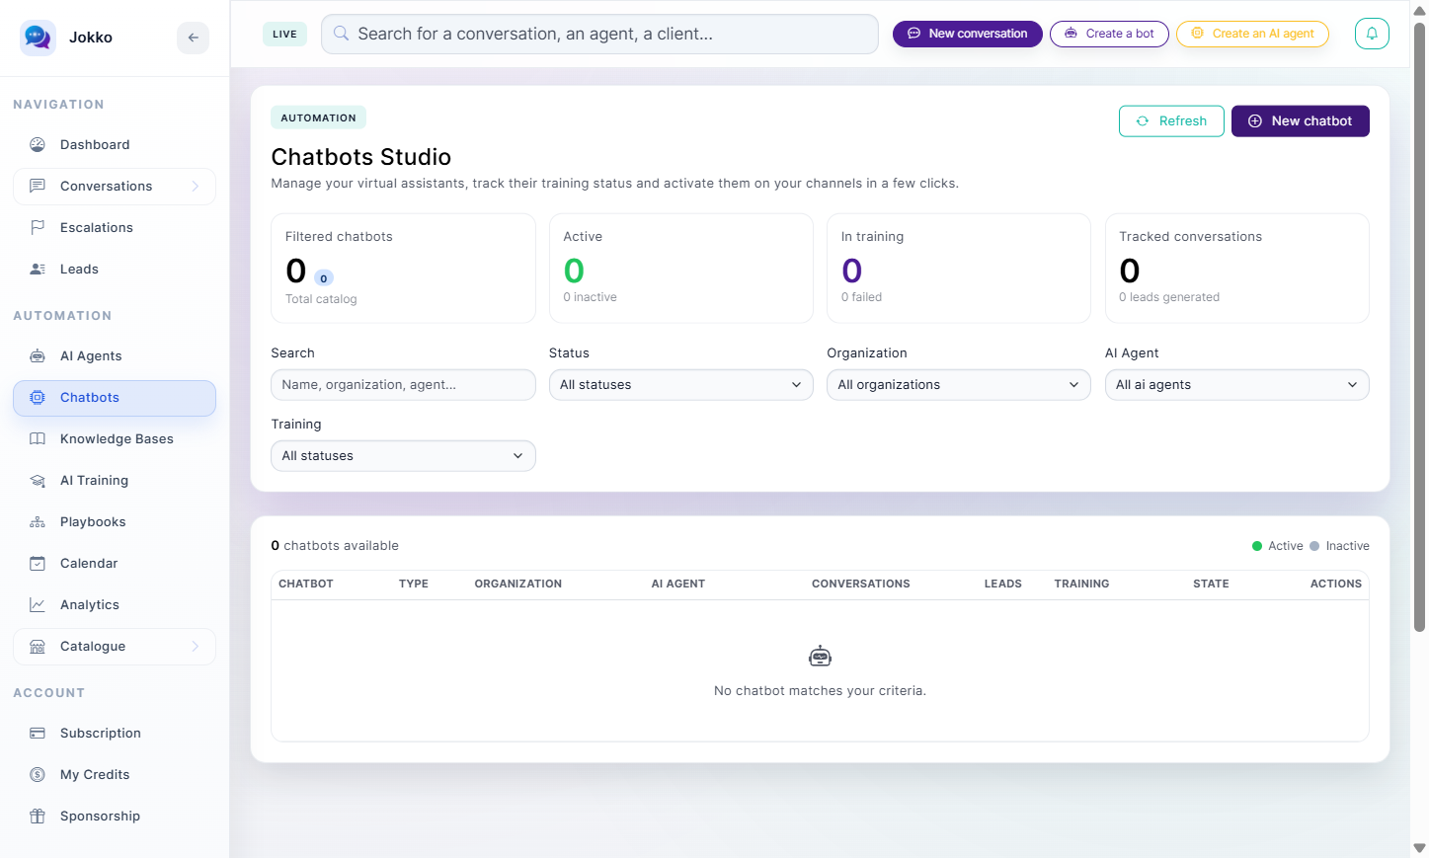
Task: Open the Training 'All statuses' dropdown
Action: [403, 456]
